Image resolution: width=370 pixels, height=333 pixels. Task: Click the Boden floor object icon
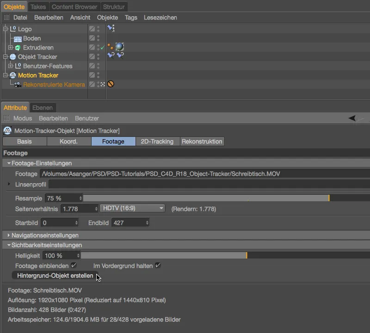coord(18,38)
